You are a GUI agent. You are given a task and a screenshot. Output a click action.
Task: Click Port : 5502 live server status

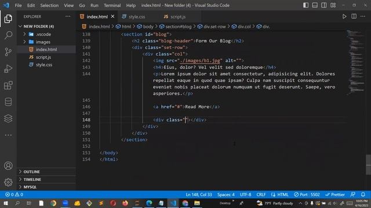(x=307, y=195)
